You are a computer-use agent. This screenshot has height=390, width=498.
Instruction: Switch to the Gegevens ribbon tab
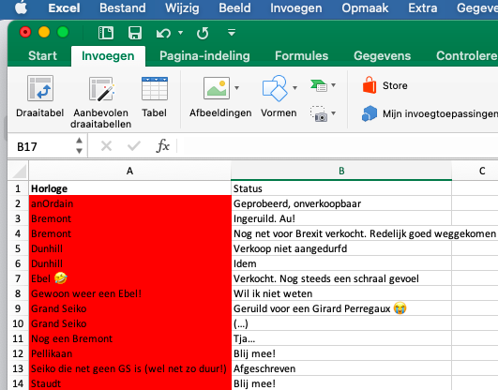click(382, 56)
